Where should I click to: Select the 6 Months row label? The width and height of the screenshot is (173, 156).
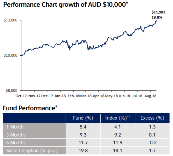[x=16, y=143]
